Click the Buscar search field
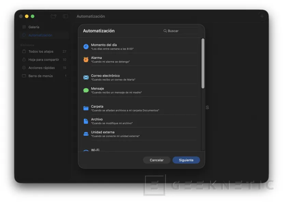Viewport: 283px width, 202px height. tap(181, 31)
